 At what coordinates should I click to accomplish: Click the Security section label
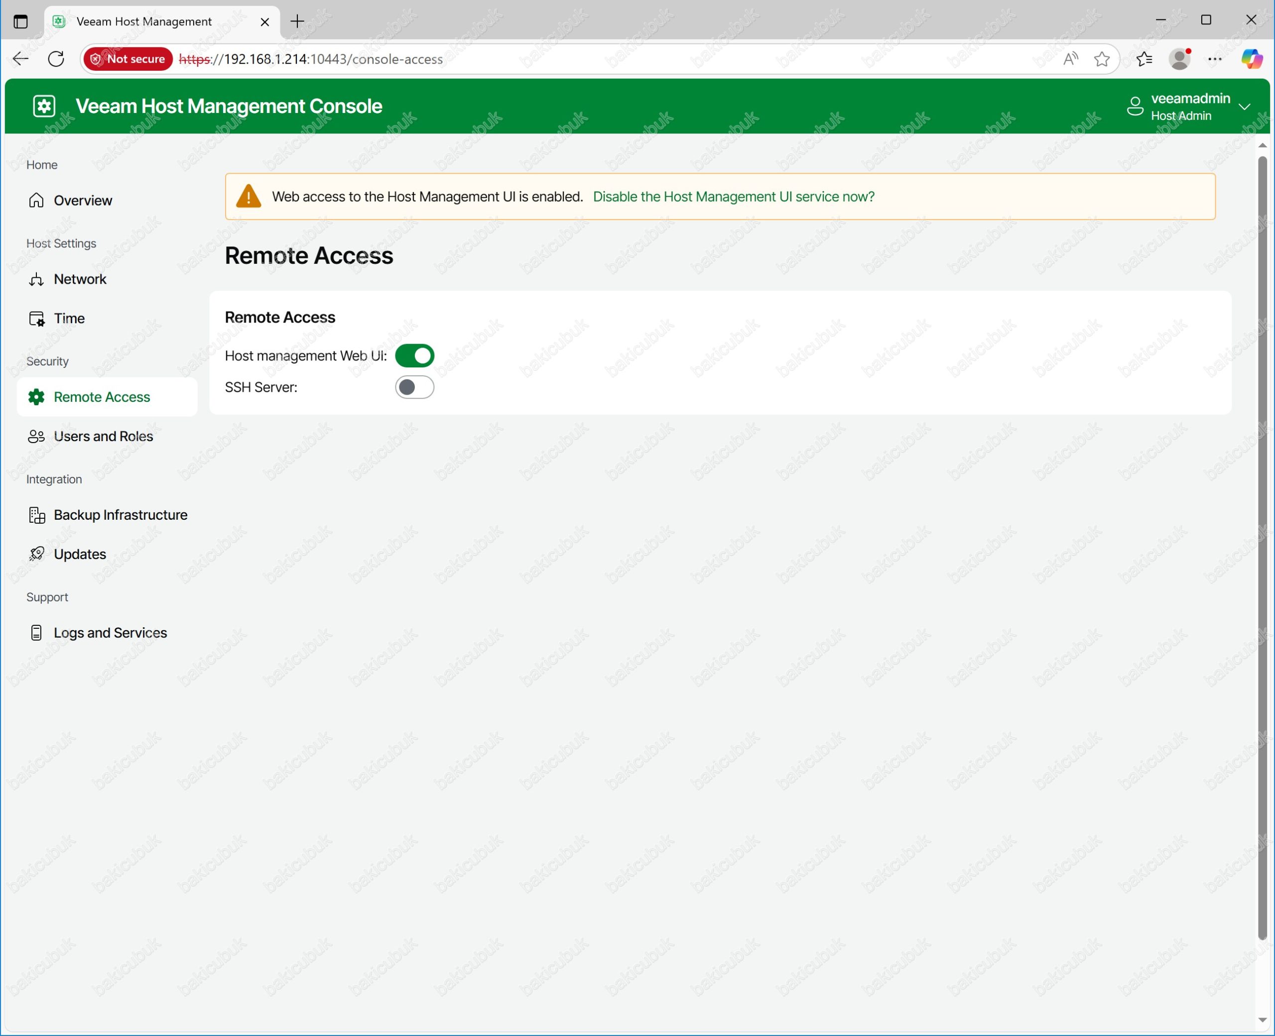(x=47, y=361)
